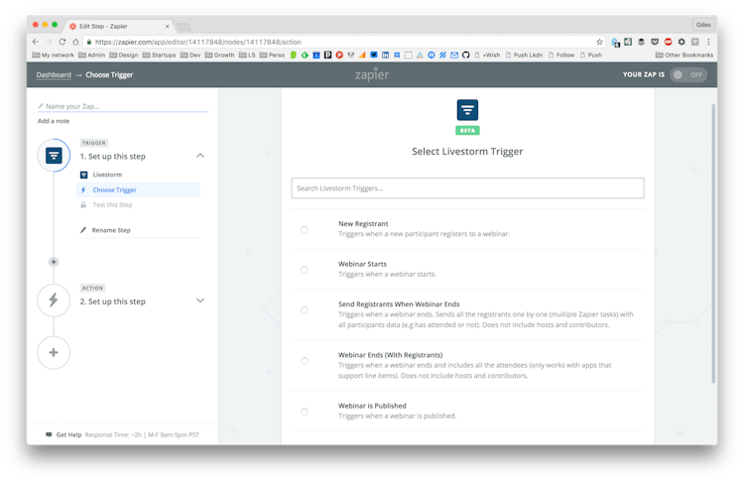Click the Giles profile button
744x483 pixels.
click(703, 25)
